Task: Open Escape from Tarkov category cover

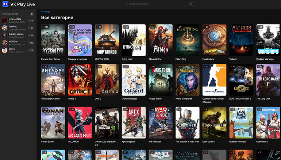Action: click(x=53, y=40)
